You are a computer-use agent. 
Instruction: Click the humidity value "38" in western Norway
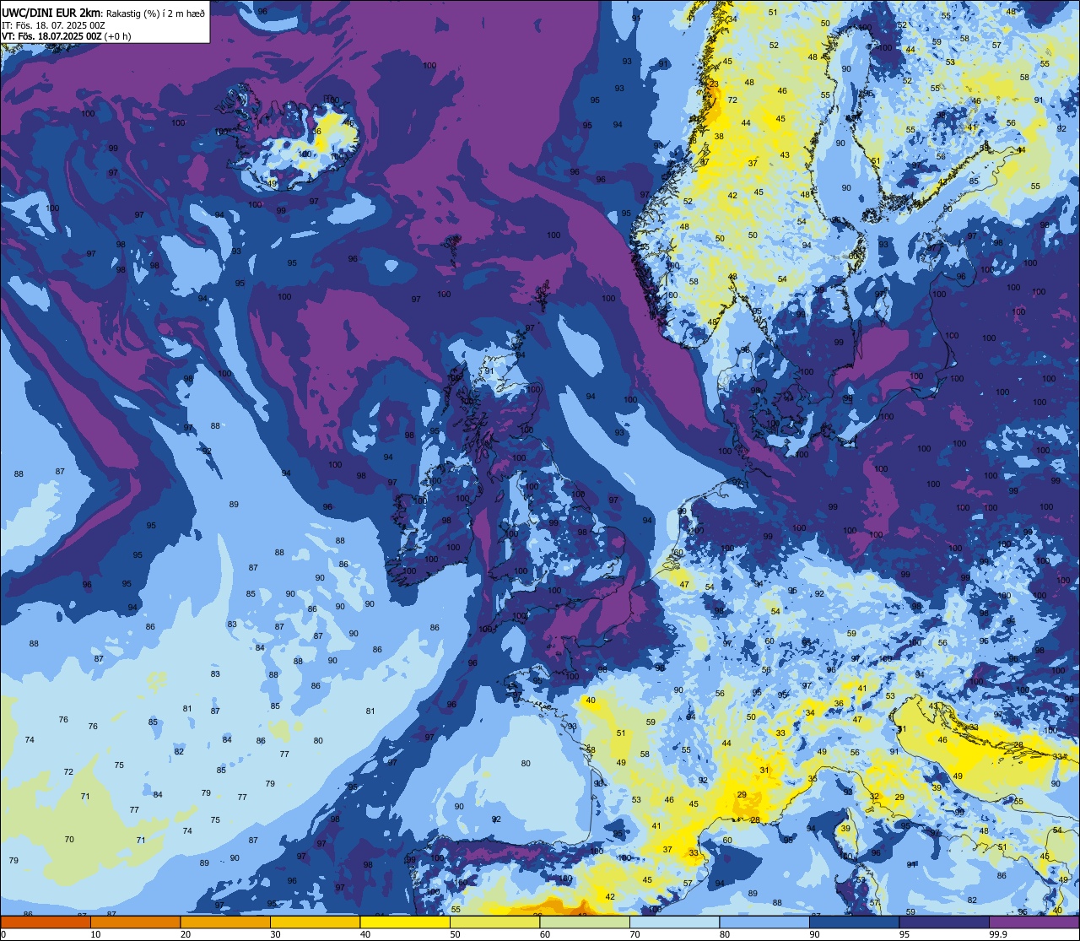point(719,136)
